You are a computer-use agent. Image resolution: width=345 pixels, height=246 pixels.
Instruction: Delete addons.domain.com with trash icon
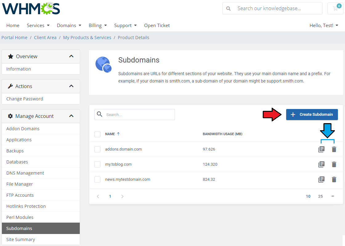click(x=334, y=149)
